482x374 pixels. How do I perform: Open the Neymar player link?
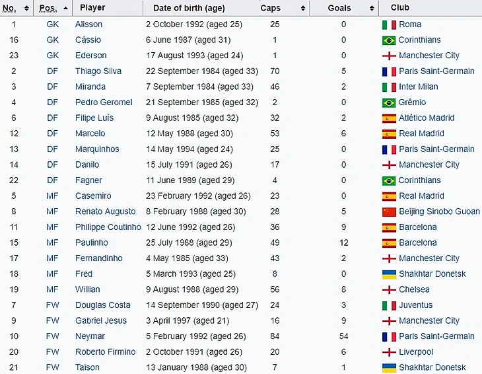click(x=90, y=336)
